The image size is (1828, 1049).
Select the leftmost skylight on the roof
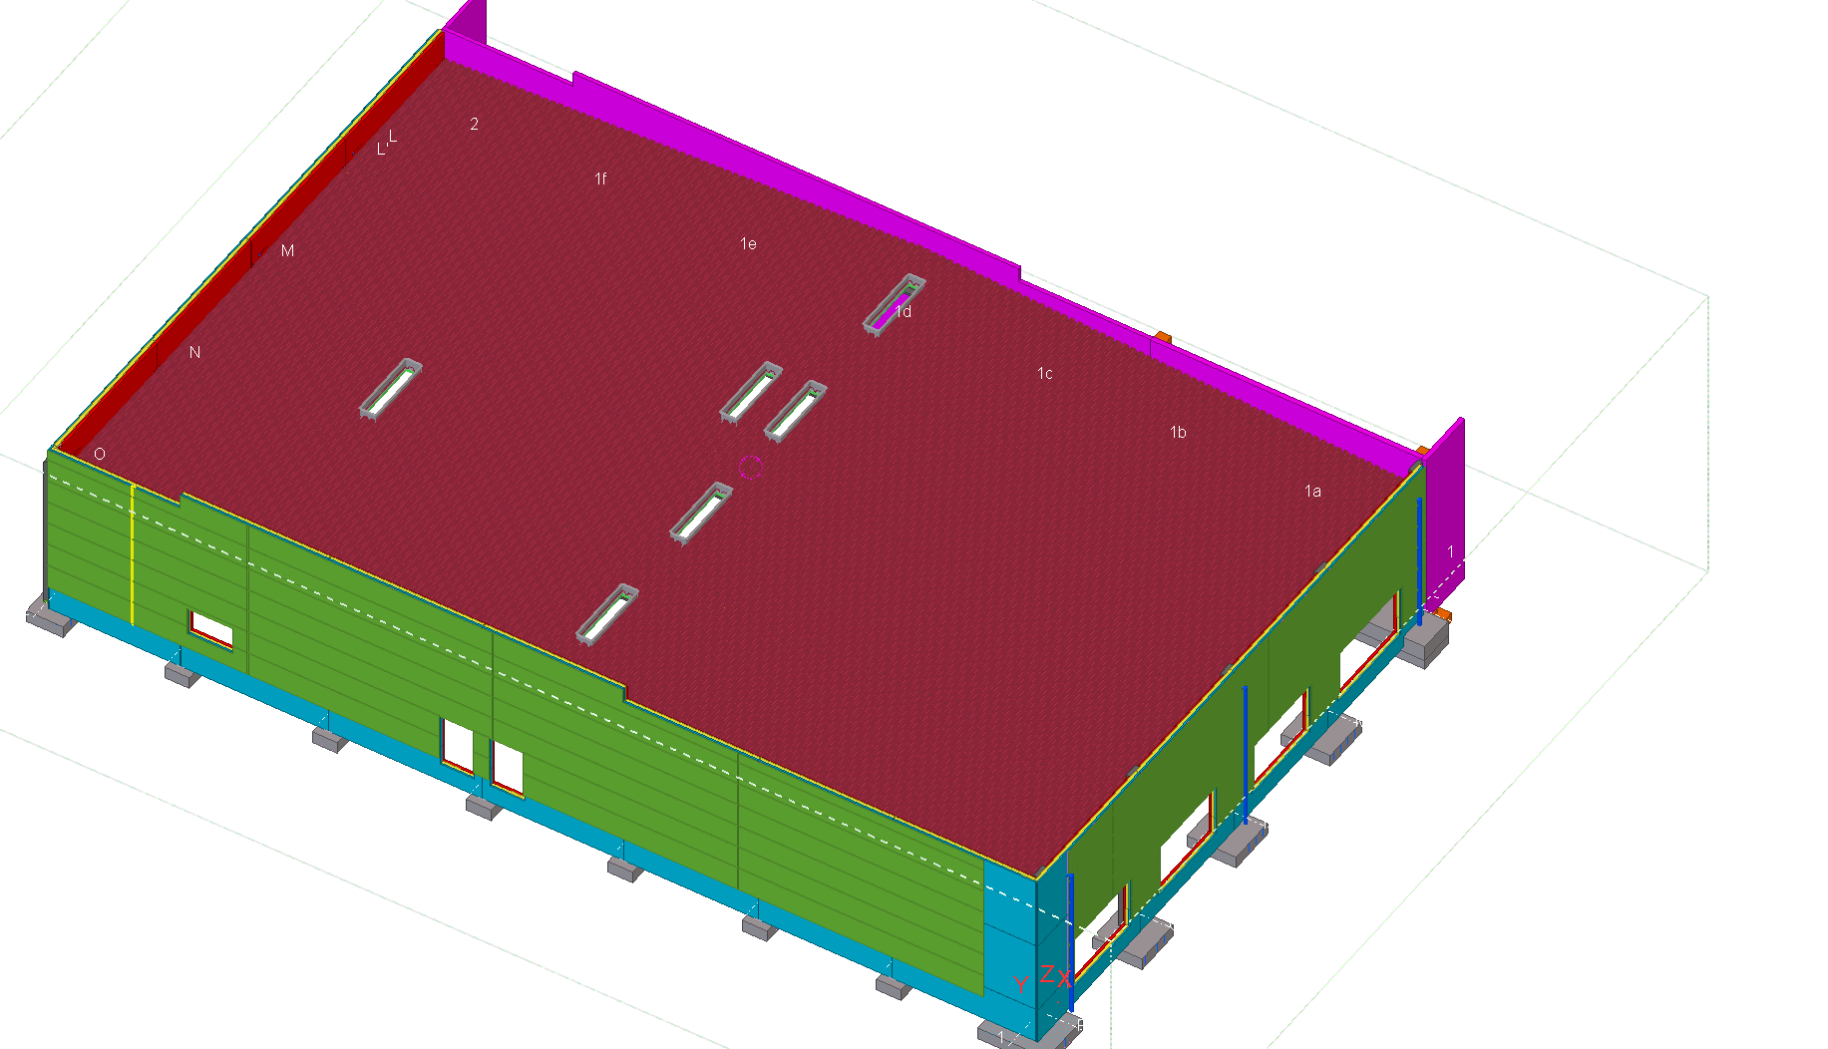(391, 388)
